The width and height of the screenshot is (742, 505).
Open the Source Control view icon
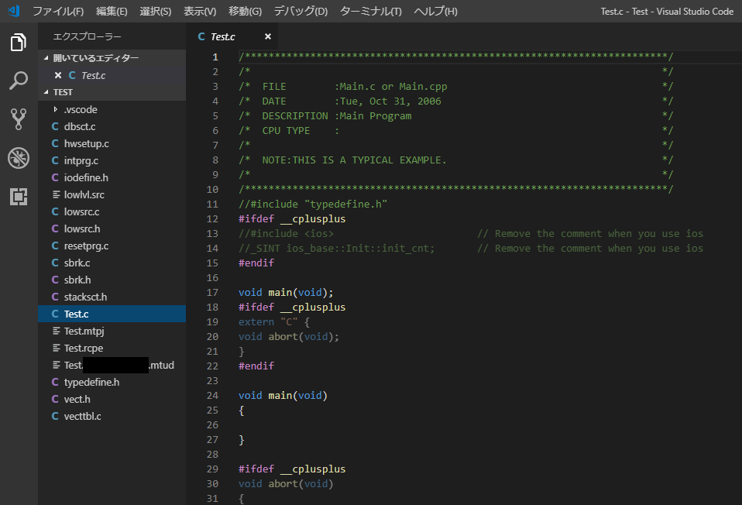coord(19,119)
